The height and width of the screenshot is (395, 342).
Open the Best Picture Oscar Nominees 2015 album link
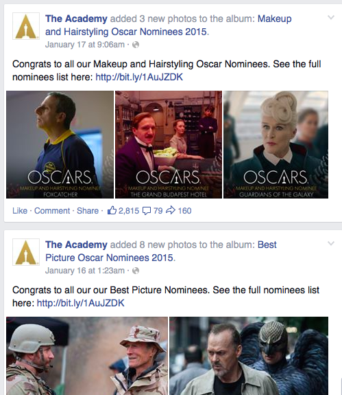pyautogui.click(x=161, y=251)
